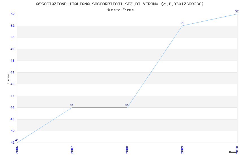Click the data point labeled 51 above 2009
This screenshot has height=155, width=240.
182,23
